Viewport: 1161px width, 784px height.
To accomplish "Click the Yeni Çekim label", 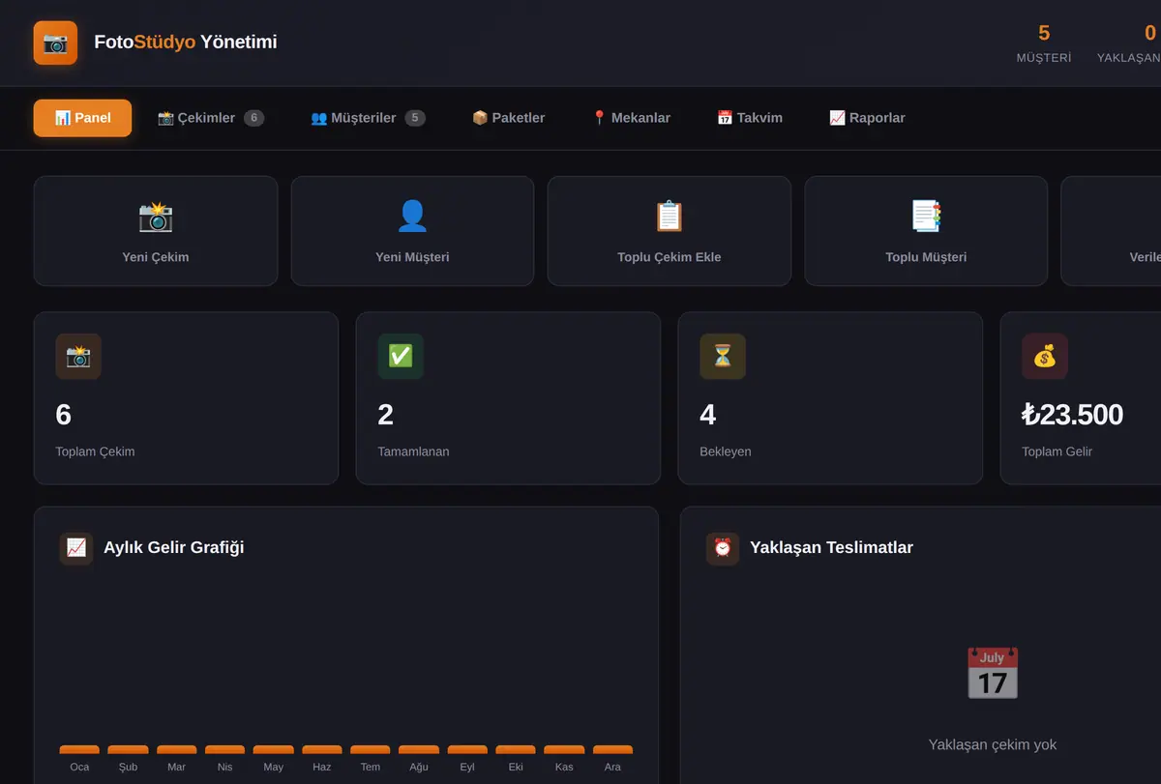I will pos(156,257).
